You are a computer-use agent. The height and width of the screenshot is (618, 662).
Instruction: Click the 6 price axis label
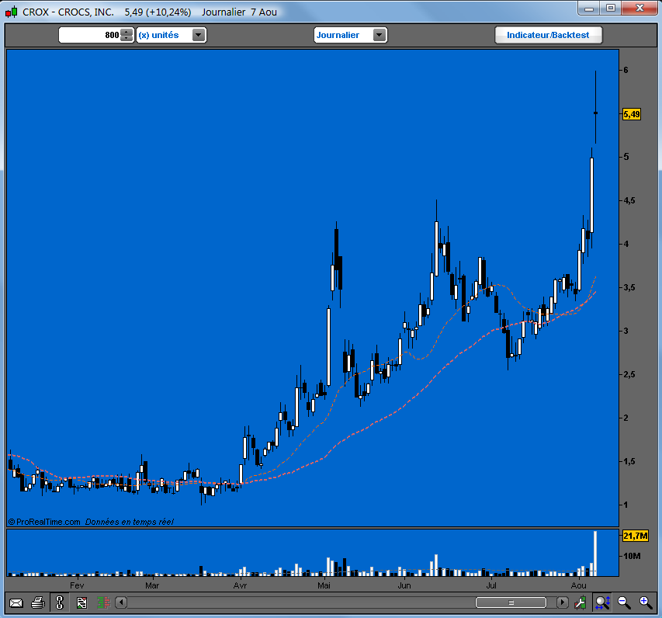pyautogui.click(x=626, y=70)
